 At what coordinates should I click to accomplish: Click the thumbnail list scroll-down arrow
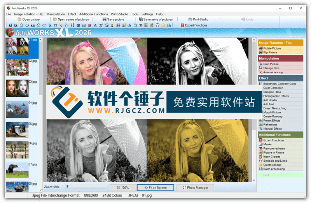click(x=41, y=190)
